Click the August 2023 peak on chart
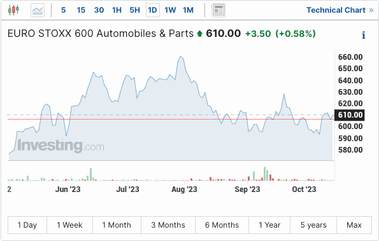Viewport: 379px width, 241px height. [181, 57]
